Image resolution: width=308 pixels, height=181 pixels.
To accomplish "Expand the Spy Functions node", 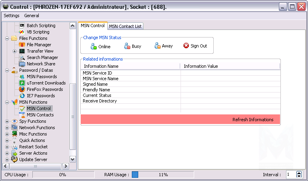I will 7,121.
